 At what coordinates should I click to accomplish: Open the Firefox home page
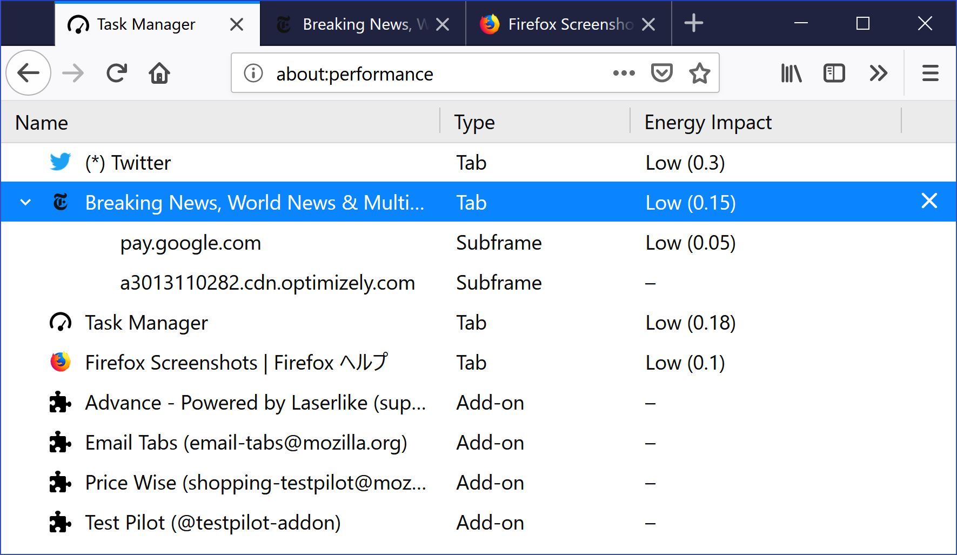[159, 73]
